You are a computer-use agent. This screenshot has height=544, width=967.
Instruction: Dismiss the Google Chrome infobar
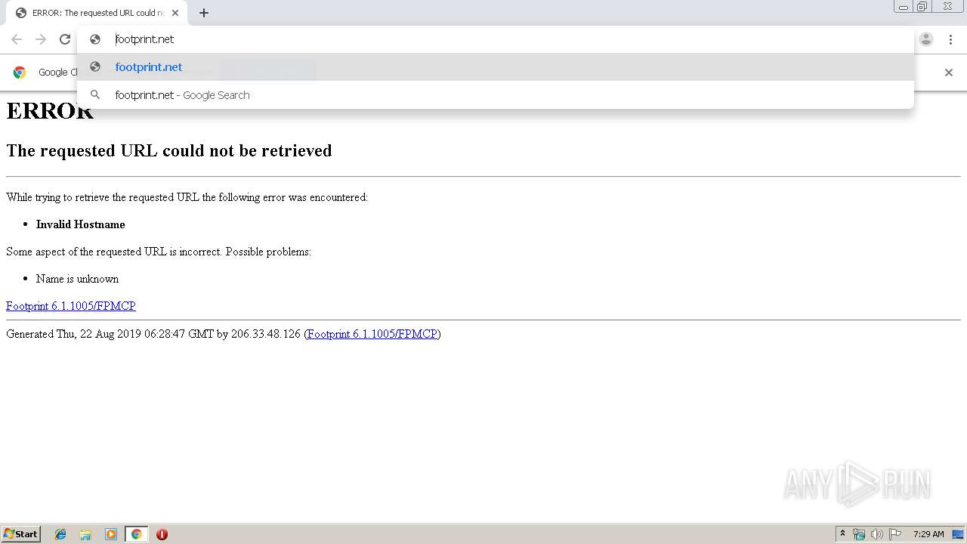tap(949, 73)
